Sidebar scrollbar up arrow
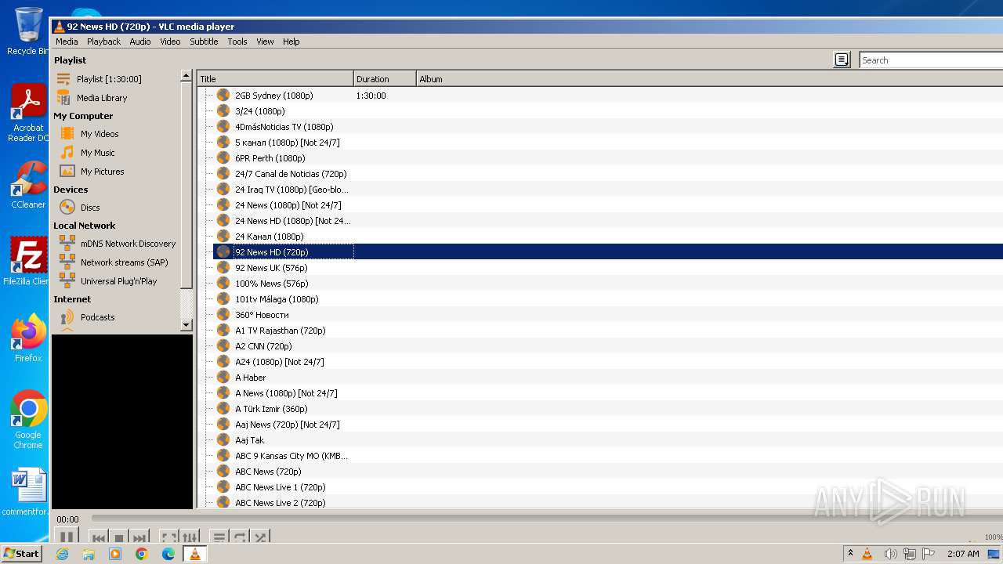The width and height of the screenshot is (1003, 564). click(186, 76)
